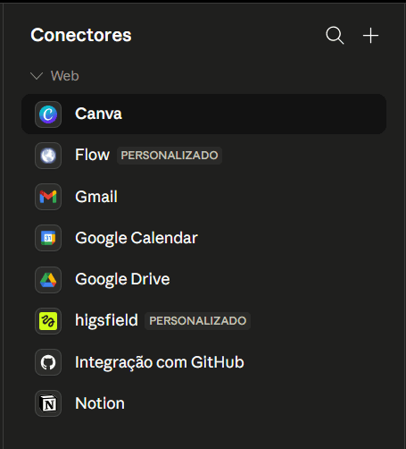Viewport: 406px width, 449px height.
Task: Add a new connector with plus icon
Action: (x=370, y=36)
